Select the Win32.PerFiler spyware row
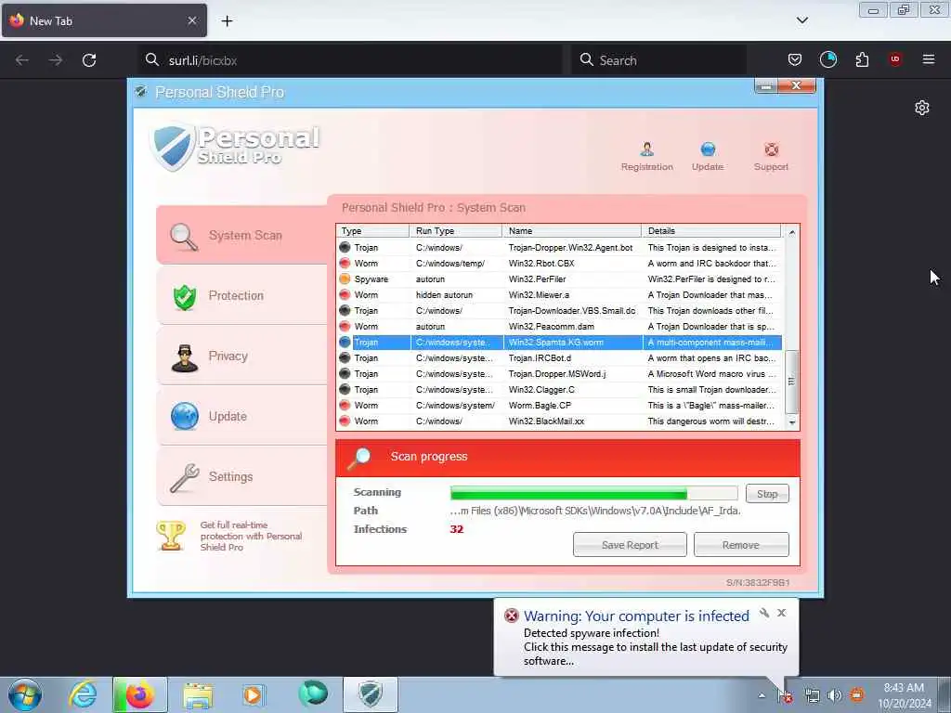Image resolution: width=951 pixels, height=713 pixels. tap(559, 279)
